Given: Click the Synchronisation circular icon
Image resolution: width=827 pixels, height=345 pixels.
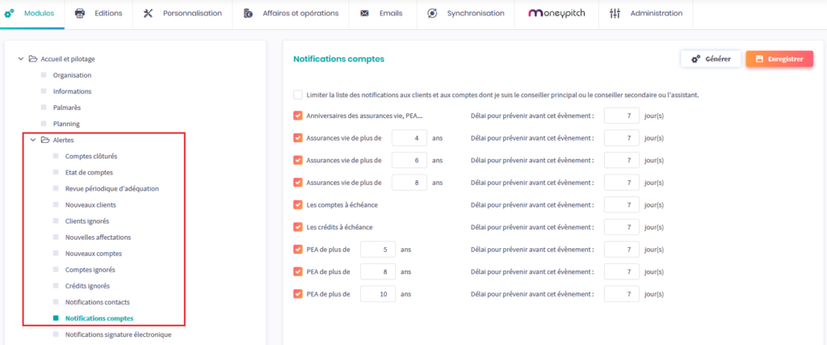Looking at the screenshot, I should pyautogui.click(x=432, y=14).
